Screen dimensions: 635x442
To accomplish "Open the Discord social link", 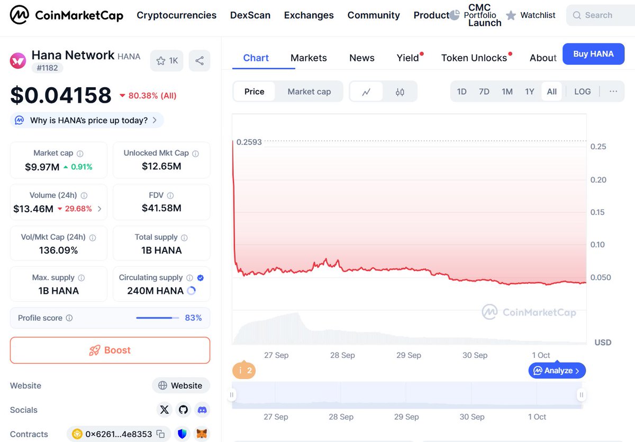I will click(202, 410).
